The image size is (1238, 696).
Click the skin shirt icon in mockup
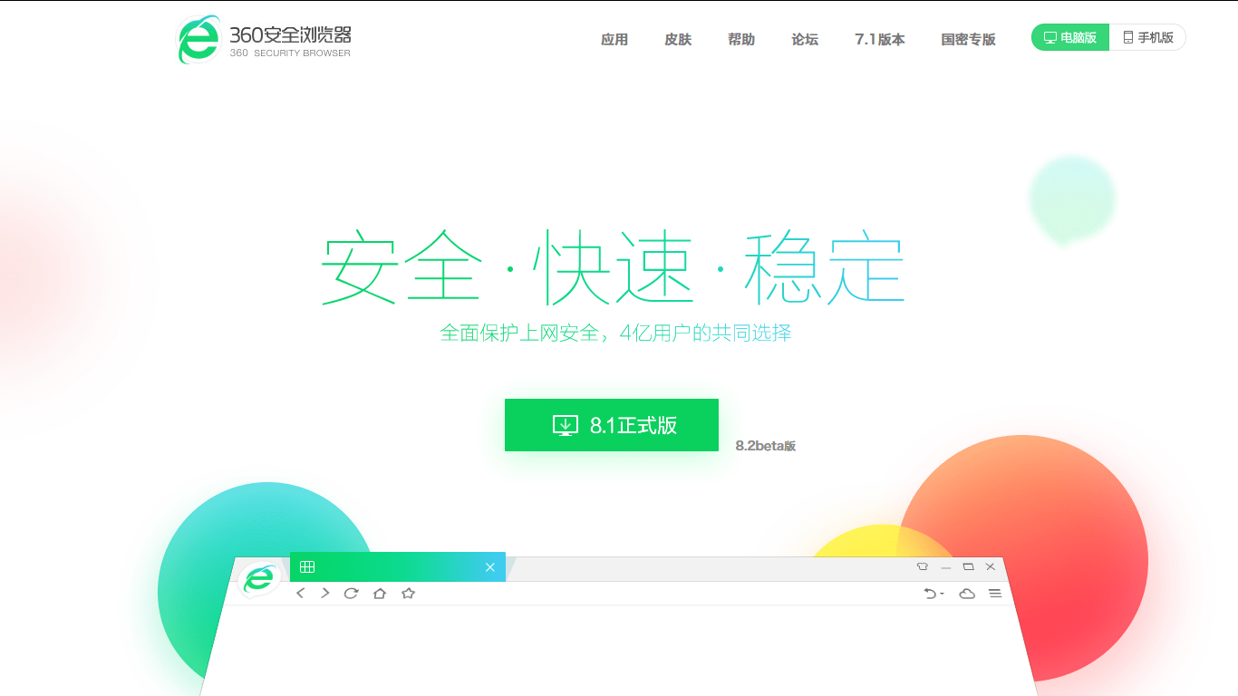point(923,566)
